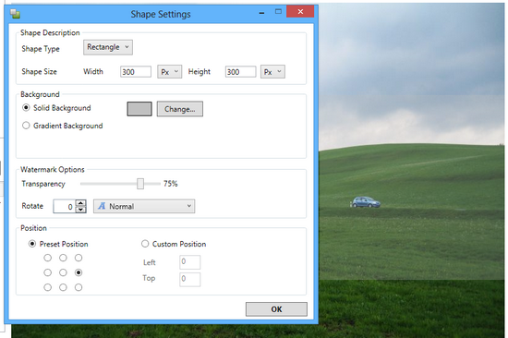Choose top-right preset position radio
Screen dimensions: 508x338
[x=79, y=258]
